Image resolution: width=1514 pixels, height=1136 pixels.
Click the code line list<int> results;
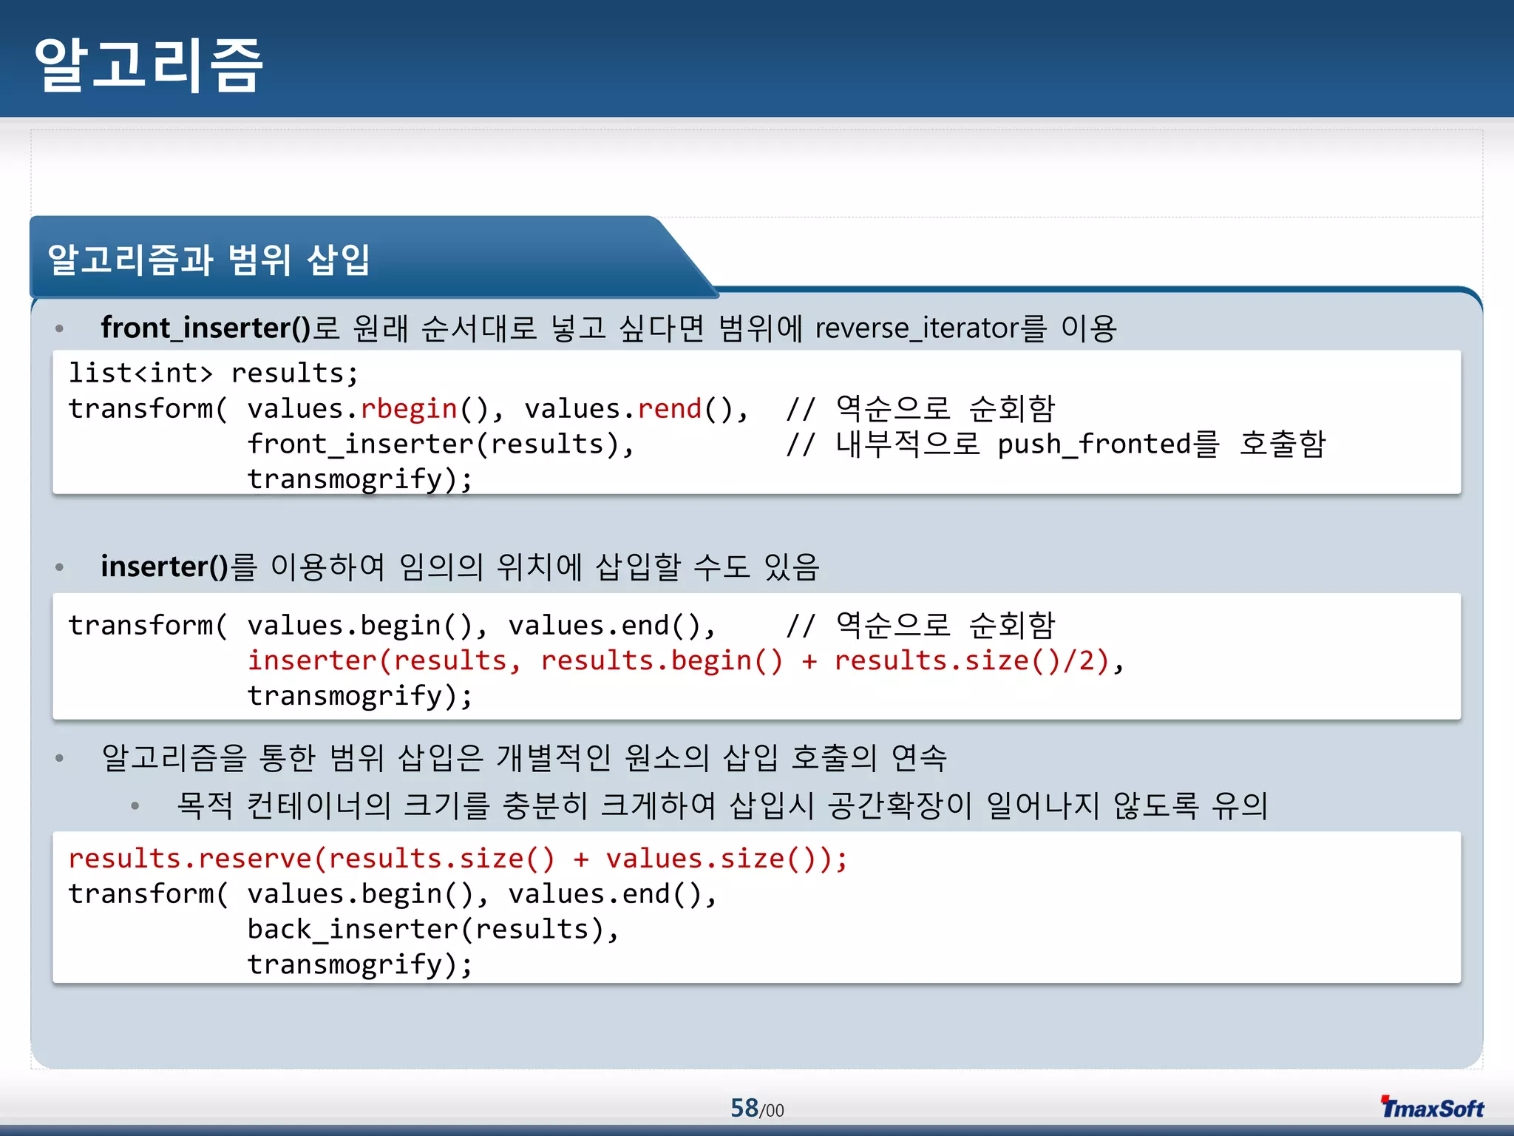pyautogui.click(x=214, y=373)
